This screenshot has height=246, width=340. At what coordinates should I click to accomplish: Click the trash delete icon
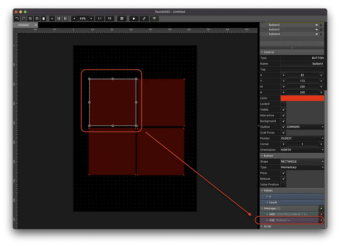pos(43,19)
